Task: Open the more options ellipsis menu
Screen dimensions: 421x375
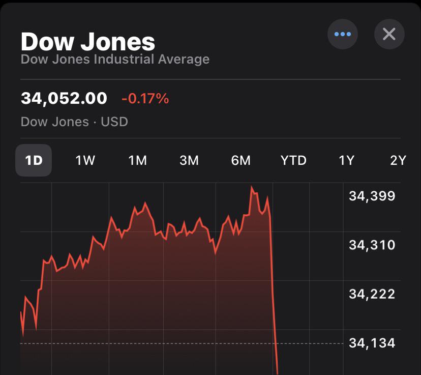Action: click(342, 34)
